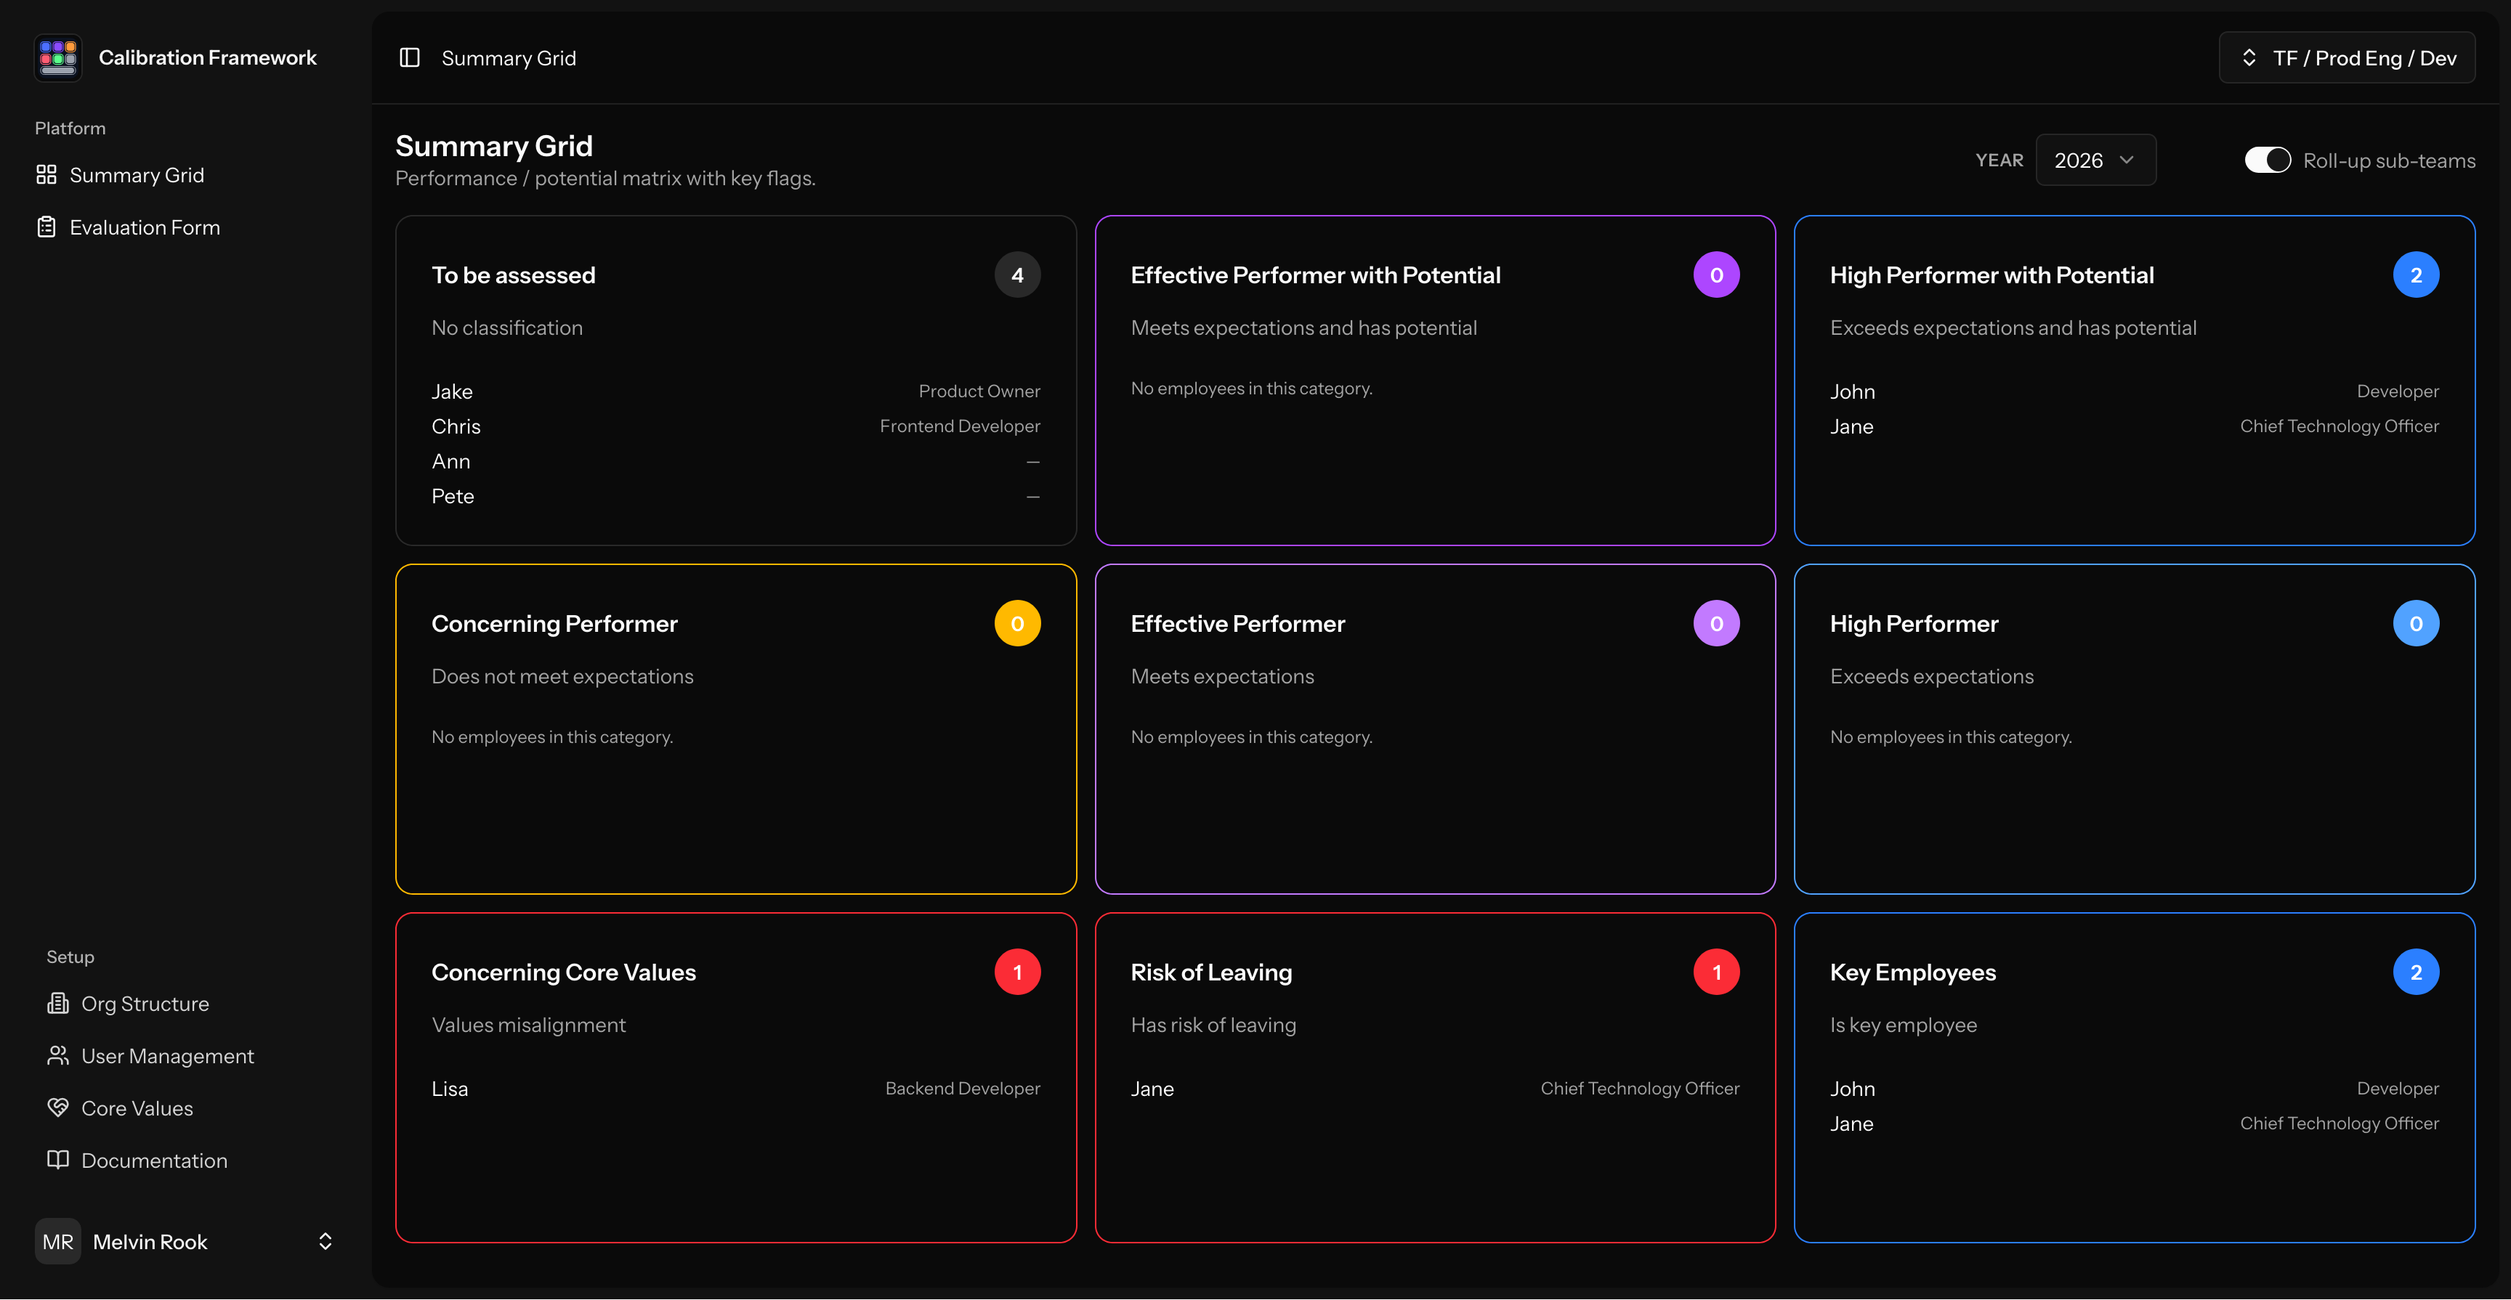Click the red count badge on Concerning Core Values
The image size is (2511, 1300).
1018,970
